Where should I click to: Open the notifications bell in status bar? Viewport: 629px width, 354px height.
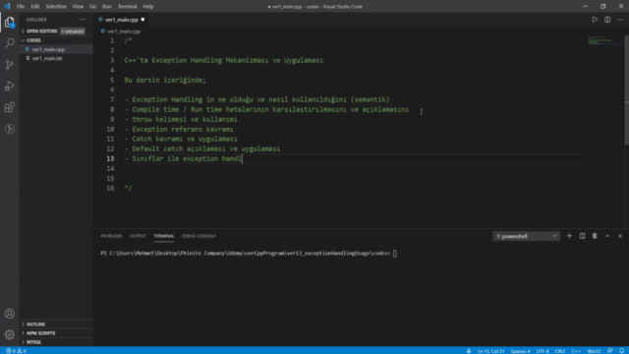pyautogui.click(x=621, y=351)
